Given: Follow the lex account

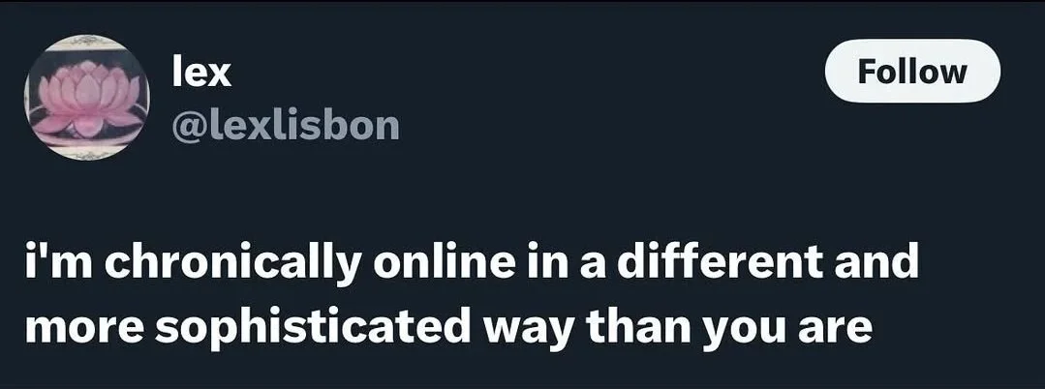Looking at the screenshot, I should point(912,71).
